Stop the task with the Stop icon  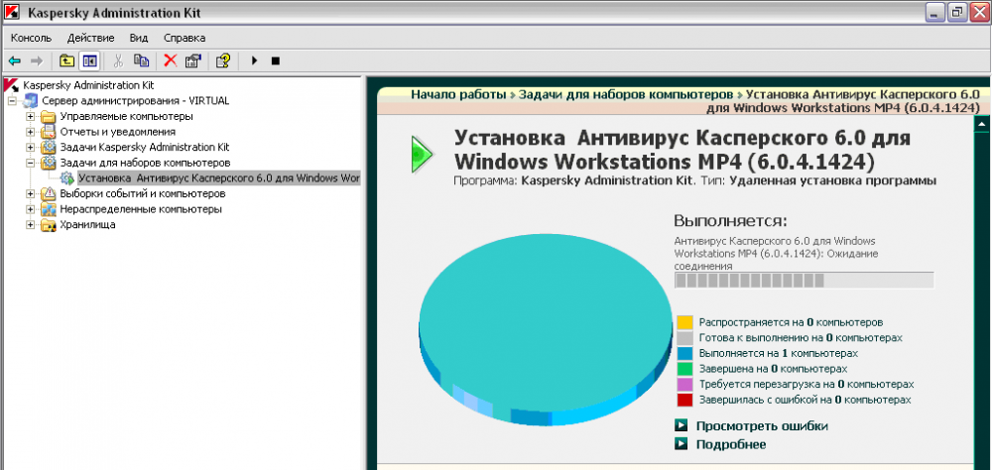coord(275,60)
